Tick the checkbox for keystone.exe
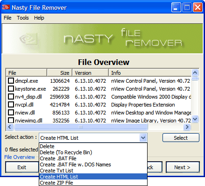Image resolution: width=205 pixels, height=186 pixels. pyautogui.click(x=11, y=89)
